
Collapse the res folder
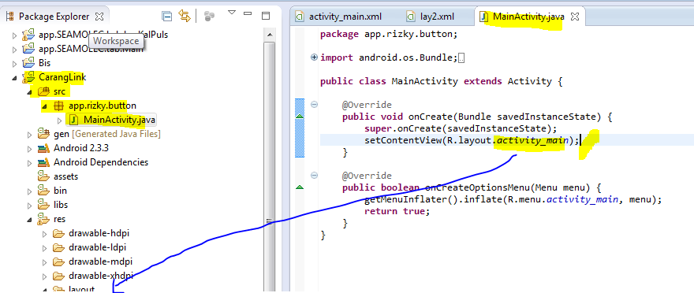click(29, 219)
